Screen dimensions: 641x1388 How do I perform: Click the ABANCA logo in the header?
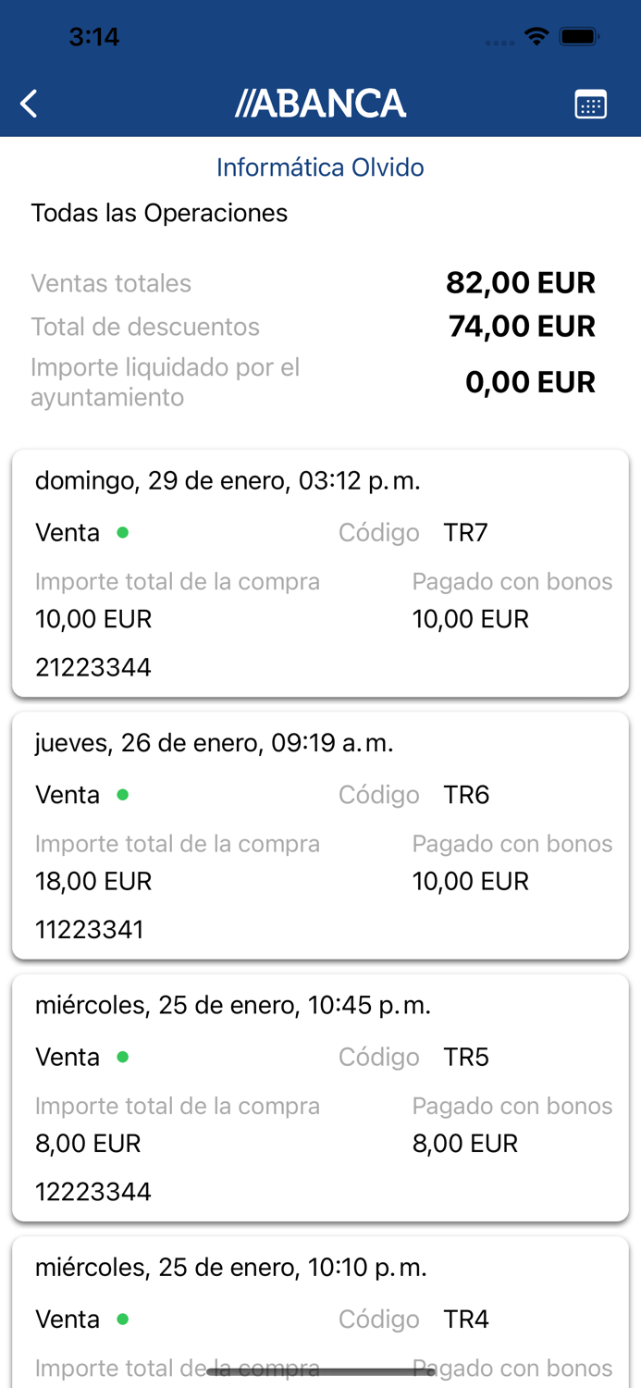(321, 103)
